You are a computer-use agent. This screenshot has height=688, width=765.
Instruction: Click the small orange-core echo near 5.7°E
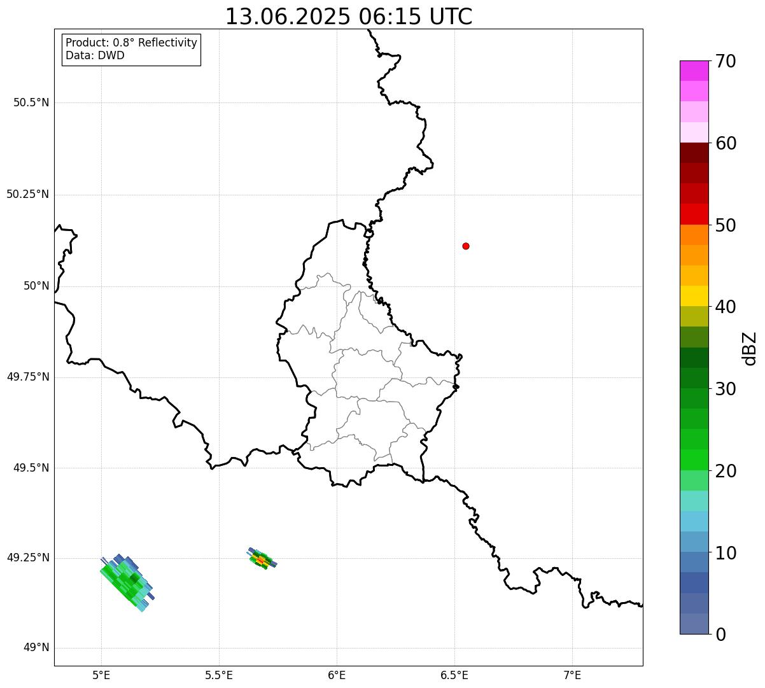261,559
